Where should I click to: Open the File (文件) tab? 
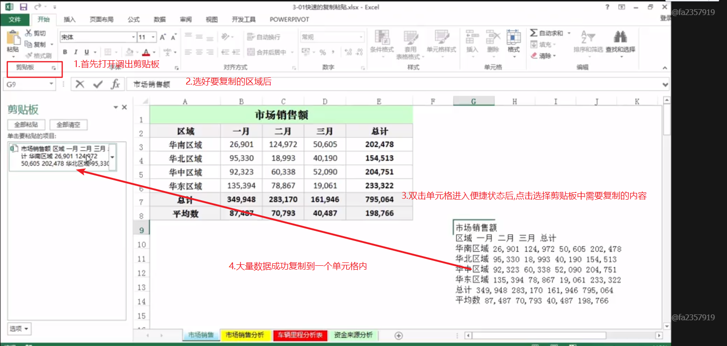(x=15, y=19)
